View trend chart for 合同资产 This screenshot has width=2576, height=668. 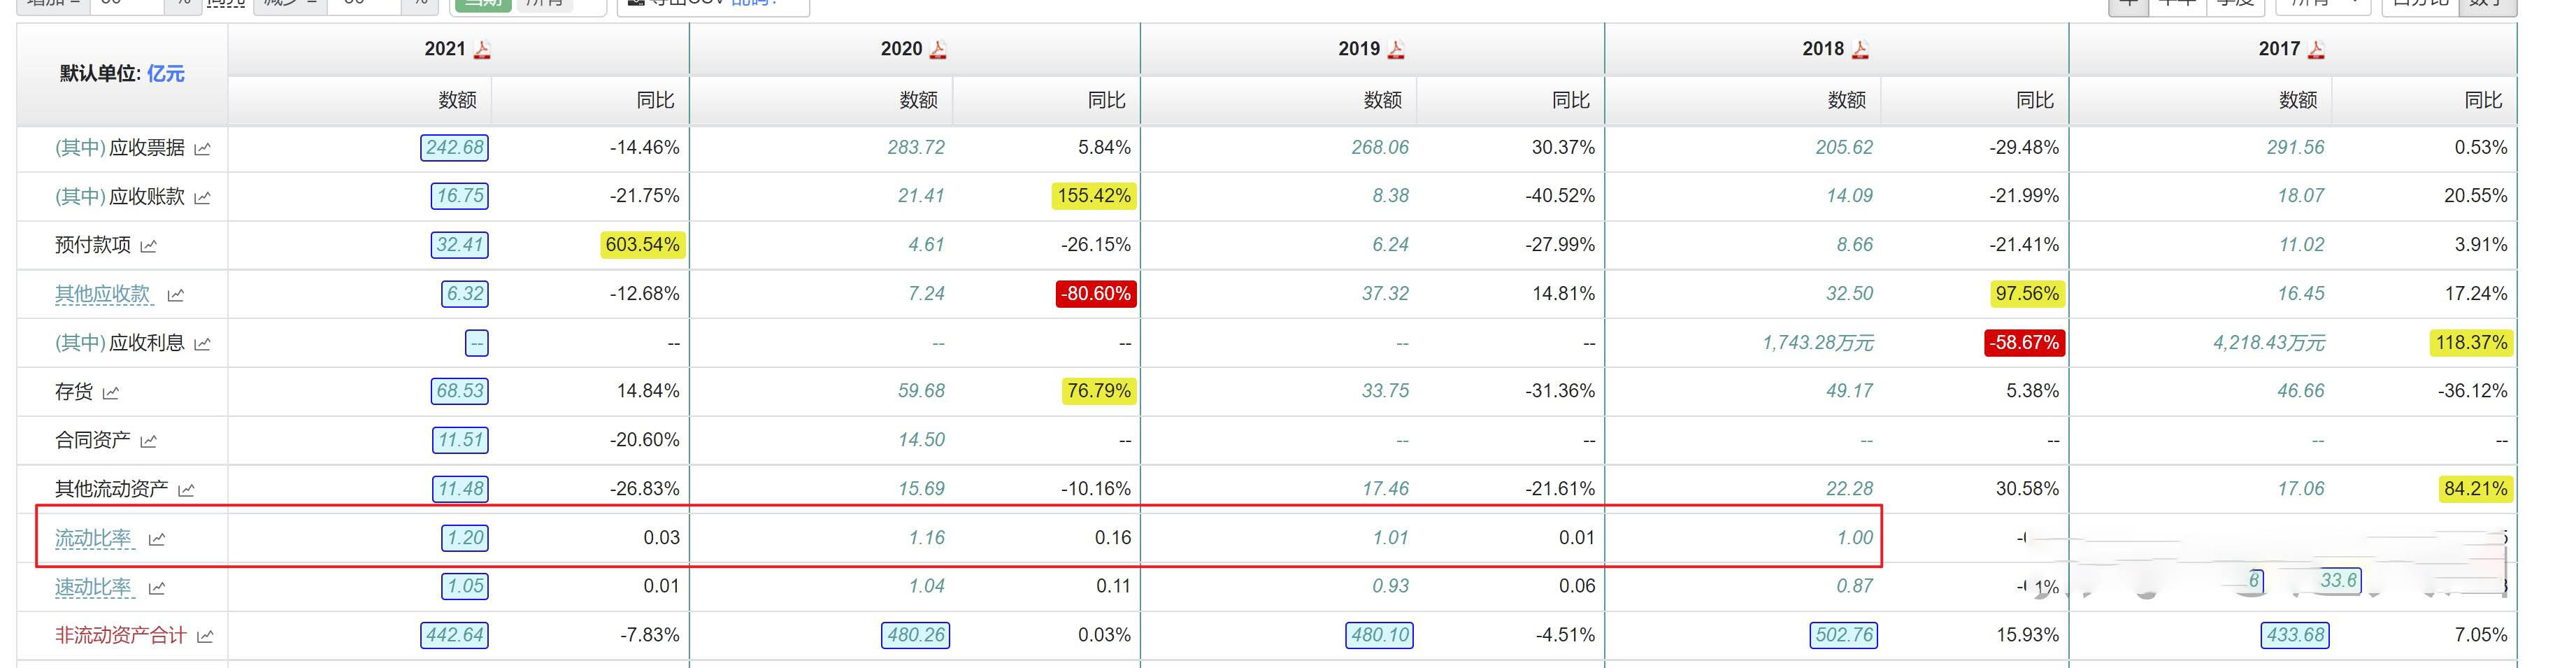pos(149,441)
